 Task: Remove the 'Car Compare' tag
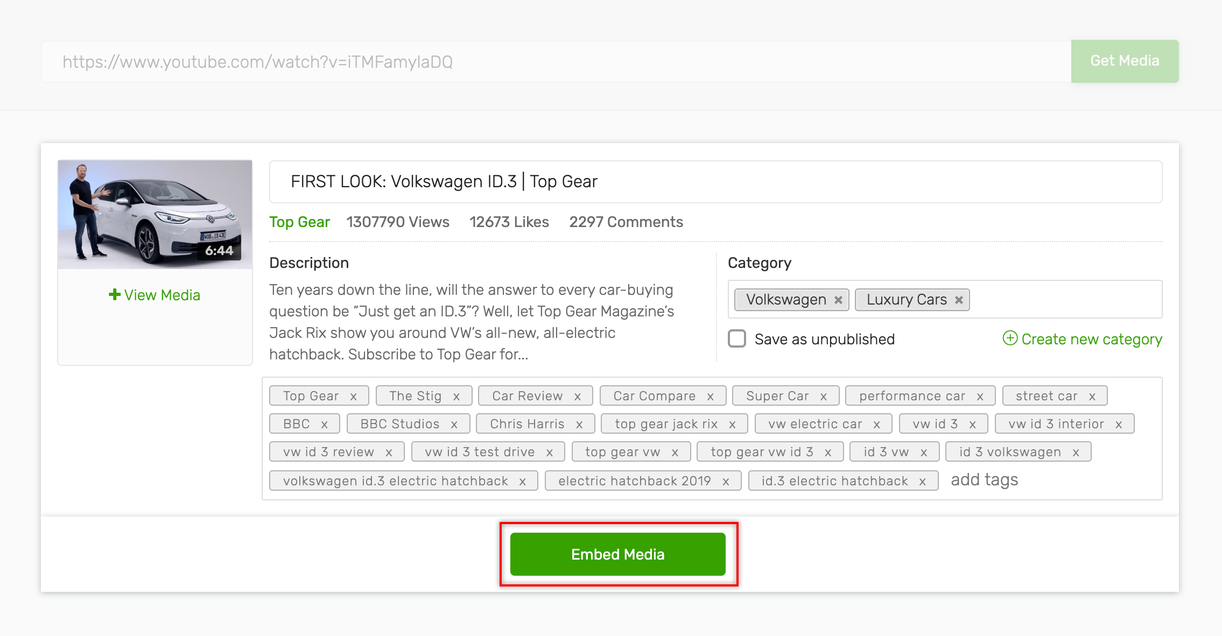[x=711, y=397]
